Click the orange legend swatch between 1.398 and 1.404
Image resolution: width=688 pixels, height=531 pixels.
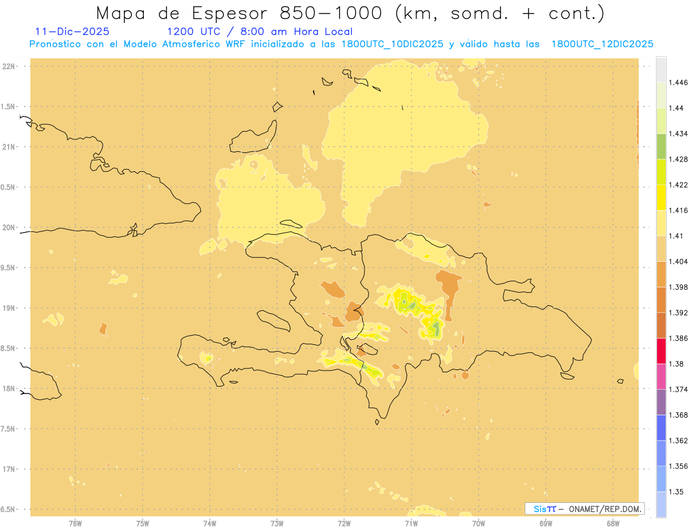[x=661, y=274]
